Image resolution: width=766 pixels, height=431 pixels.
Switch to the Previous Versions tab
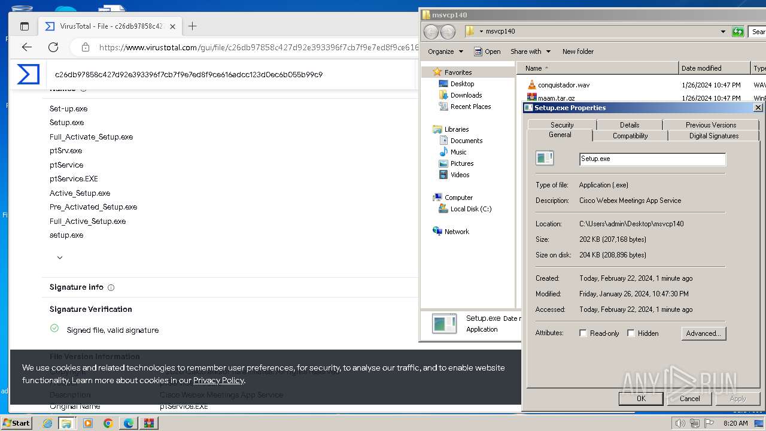click(x=711, y=125)
